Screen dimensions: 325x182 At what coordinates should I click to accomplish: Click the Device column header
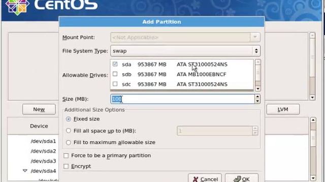coord(39,126)
